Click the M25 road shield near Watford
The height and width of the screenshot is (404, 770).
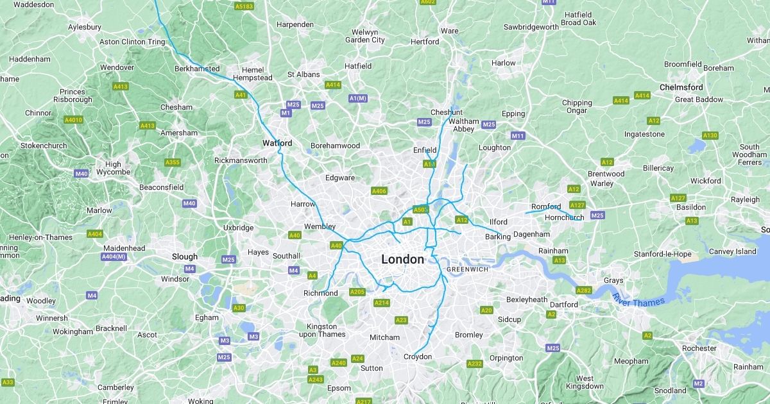coord(293,105)
